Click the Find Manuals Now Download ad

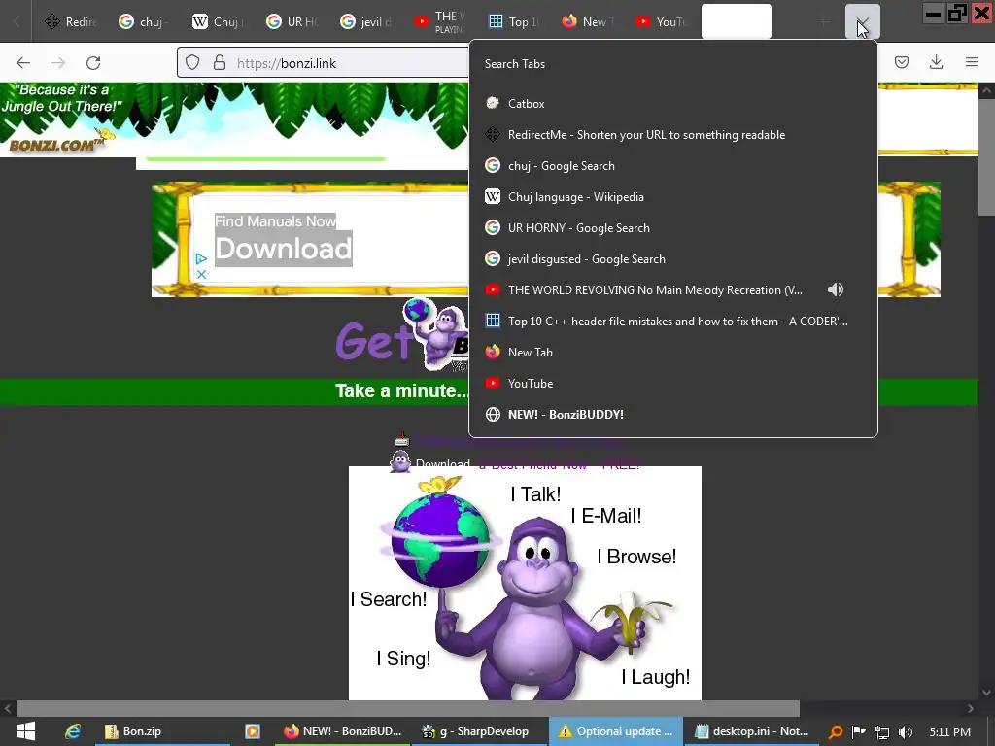[283, 241]
